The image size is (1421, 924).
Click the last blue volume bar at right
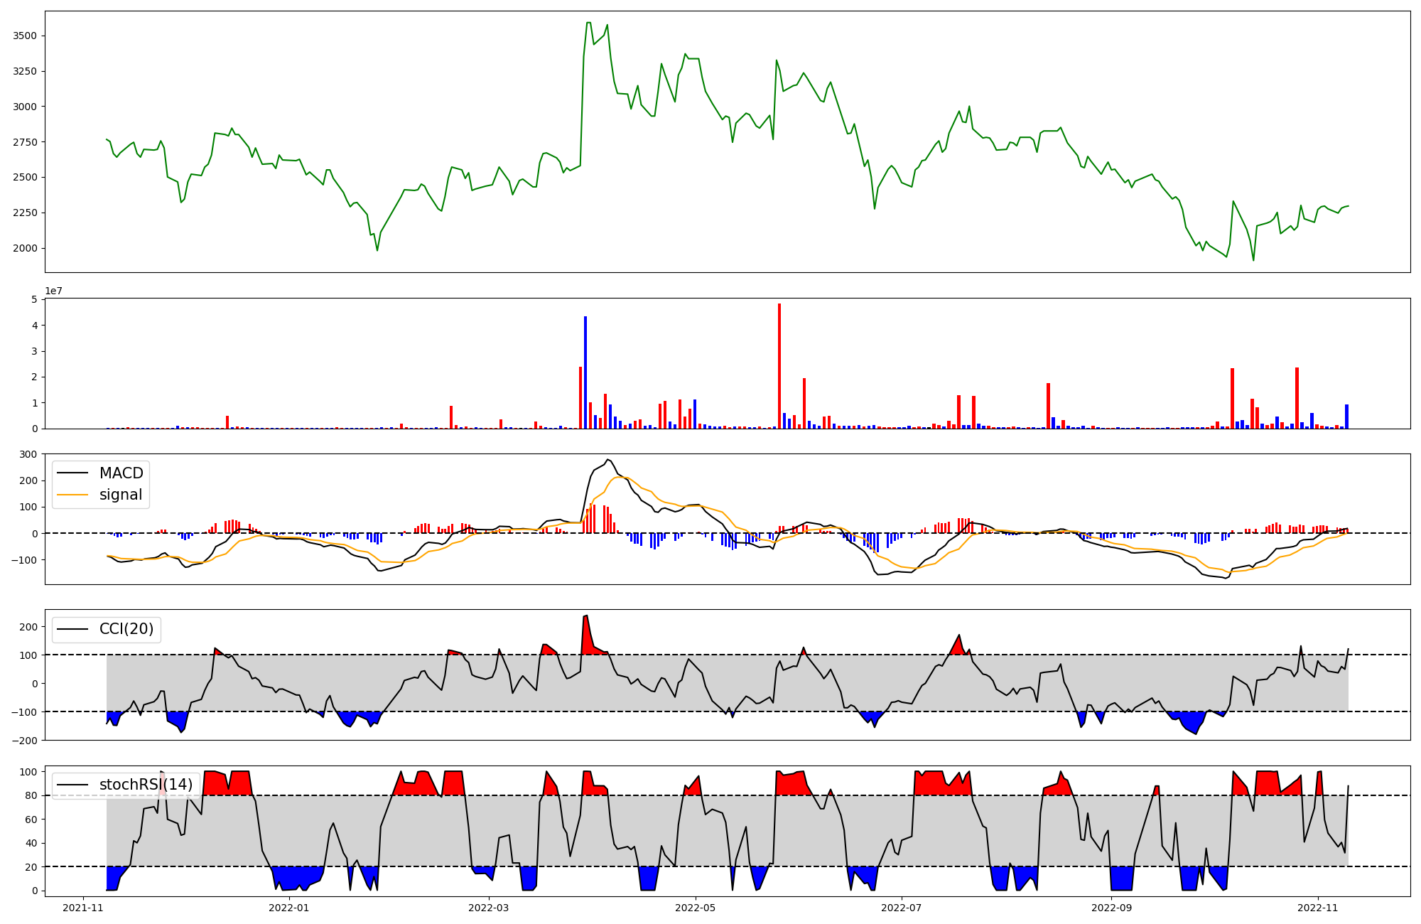[x=1346, y=417]
